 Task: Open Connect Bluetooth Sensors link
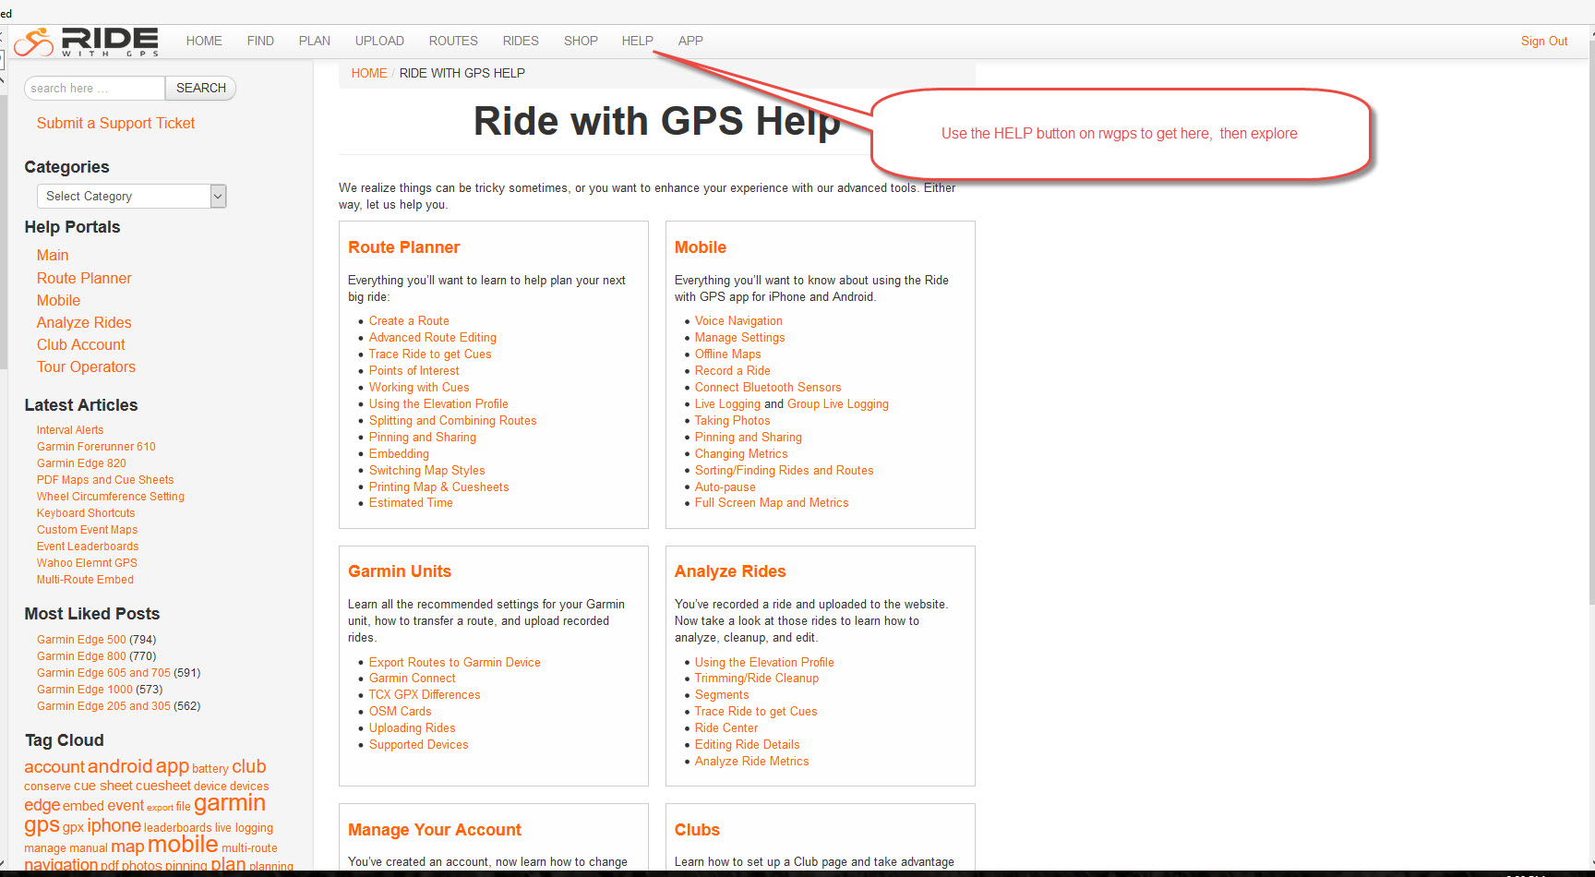coord(768,388)
